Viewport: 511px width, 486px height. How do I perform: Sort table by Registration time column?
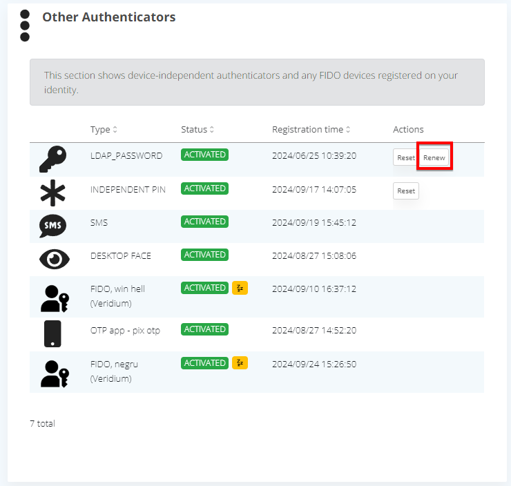coord(311,130)
